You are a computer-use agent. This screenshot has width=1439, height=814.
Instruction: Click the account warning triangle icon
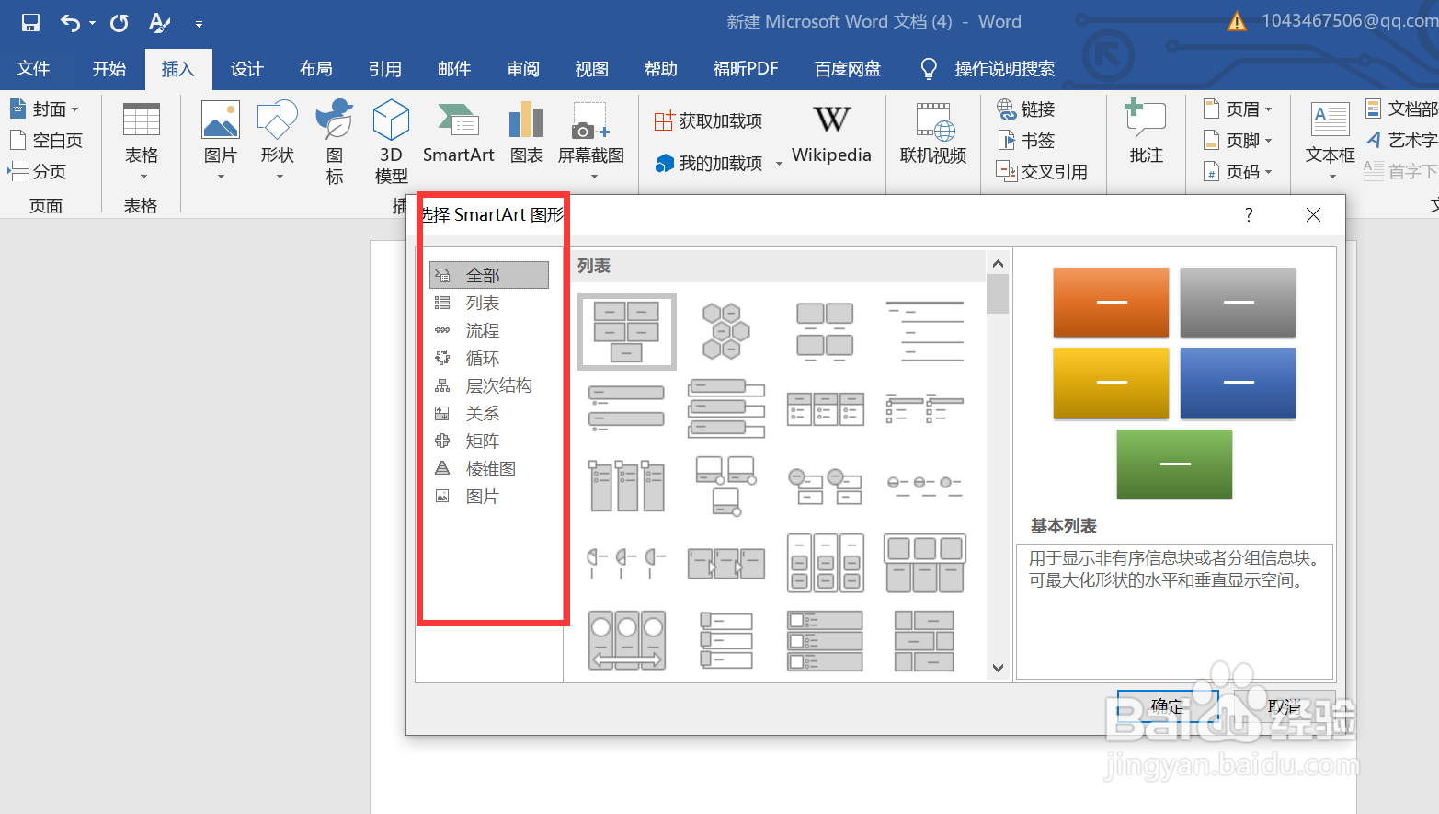click(1237, 21)
